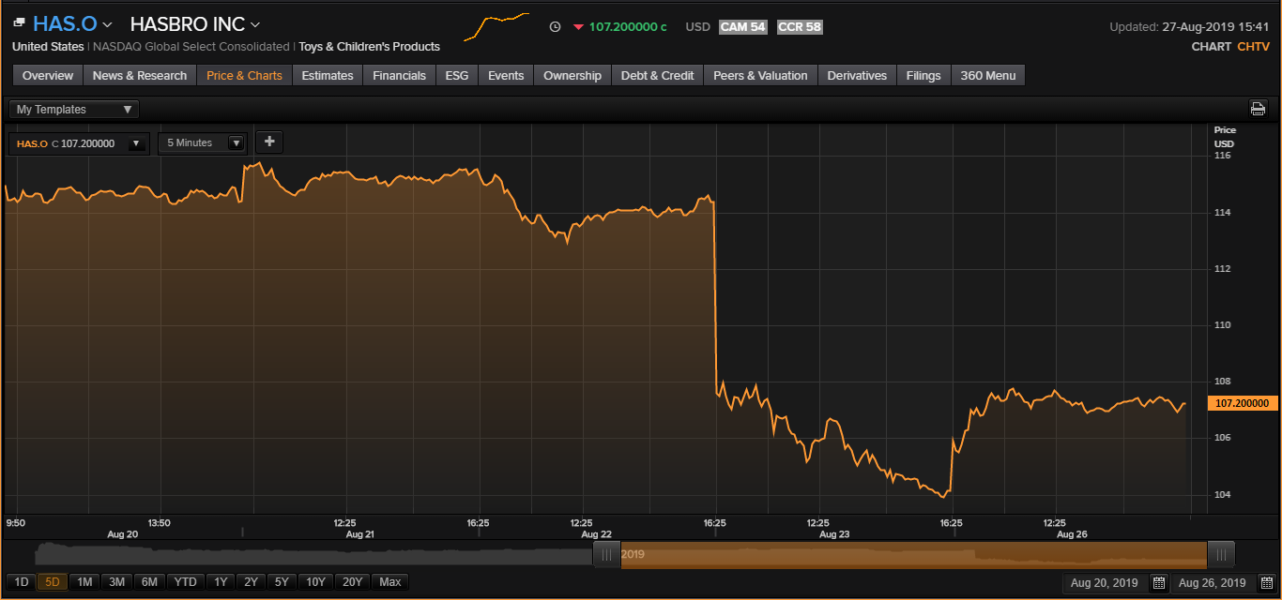
Task: Select the 5D time range
Action: point(53,582)
